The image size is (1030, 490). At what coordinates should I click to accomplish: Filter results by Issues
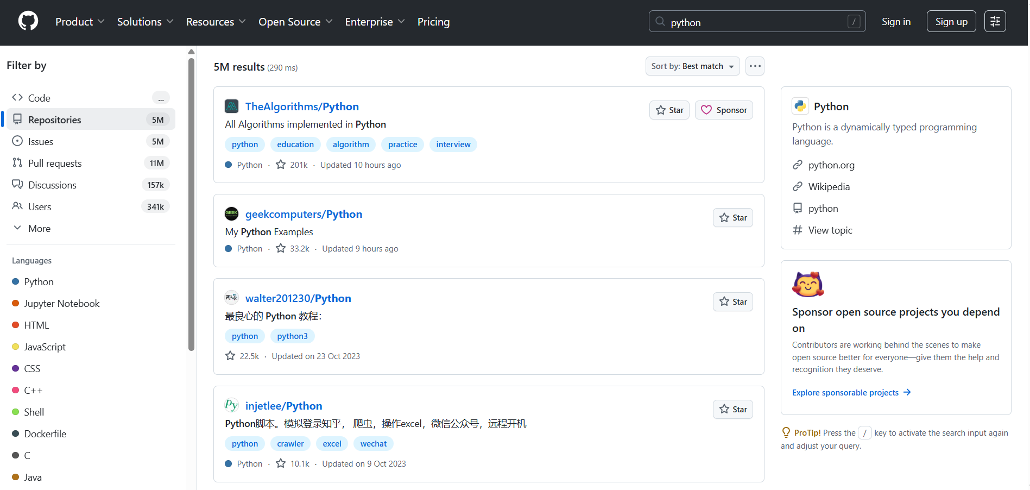(x=91, y=141)
